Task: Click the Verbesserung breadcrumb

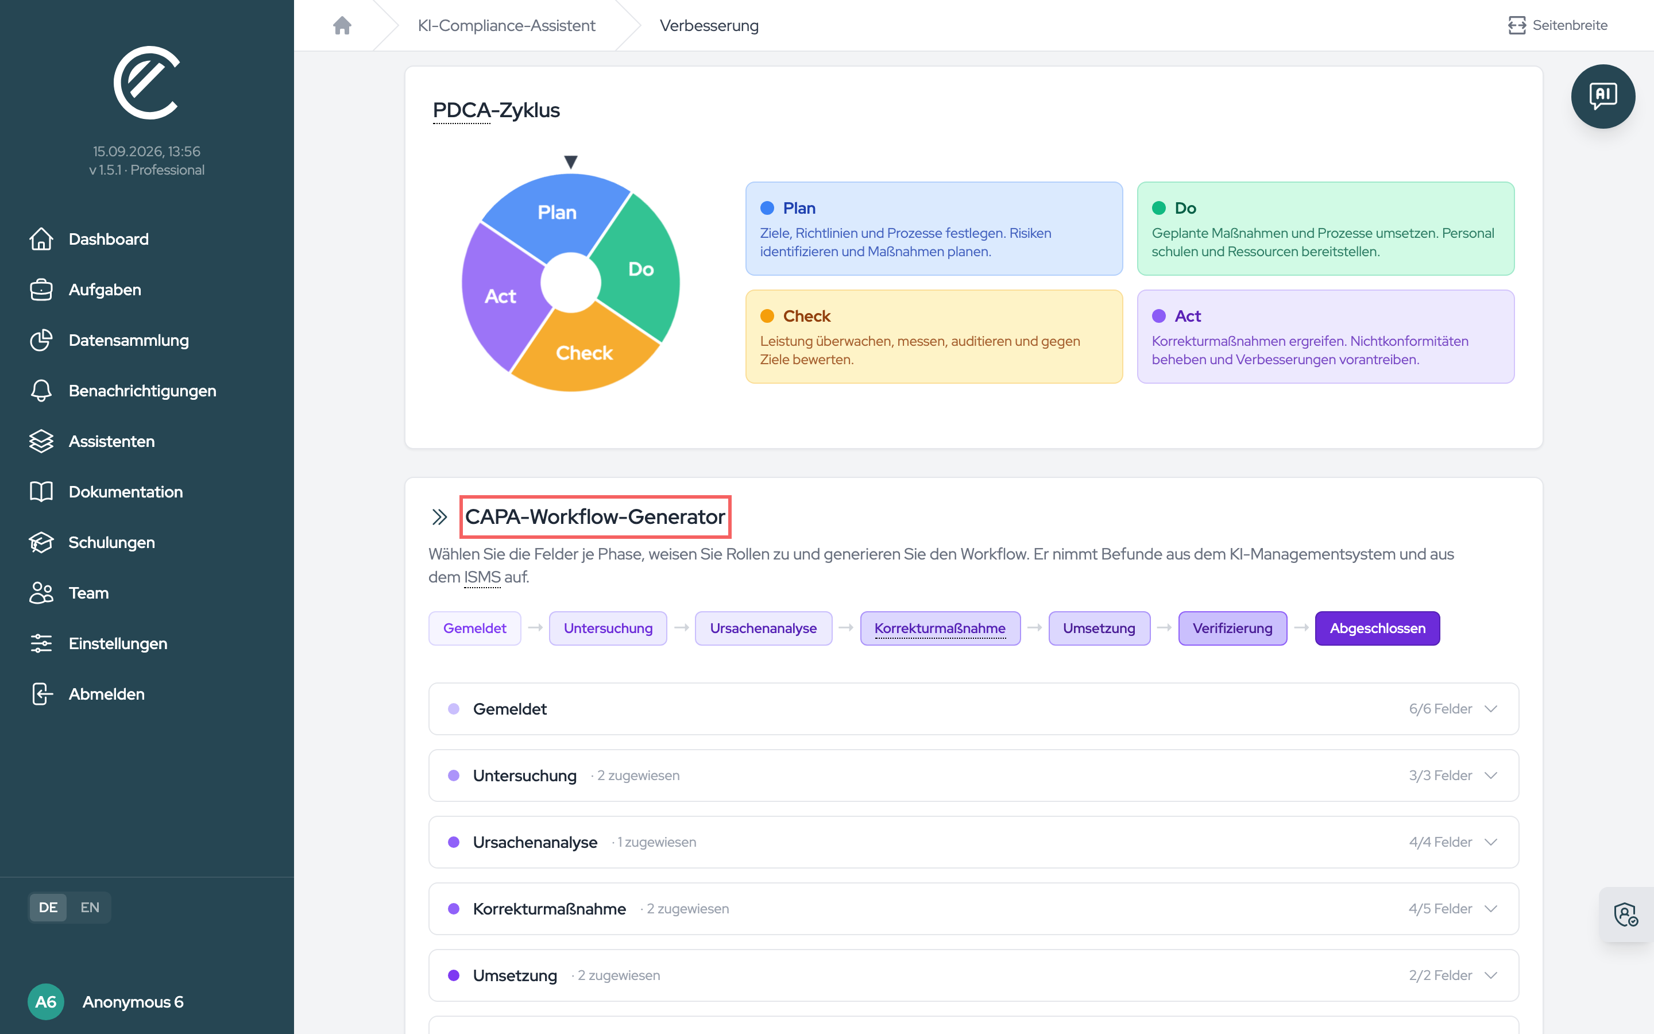Action: [x=709, y=25]
